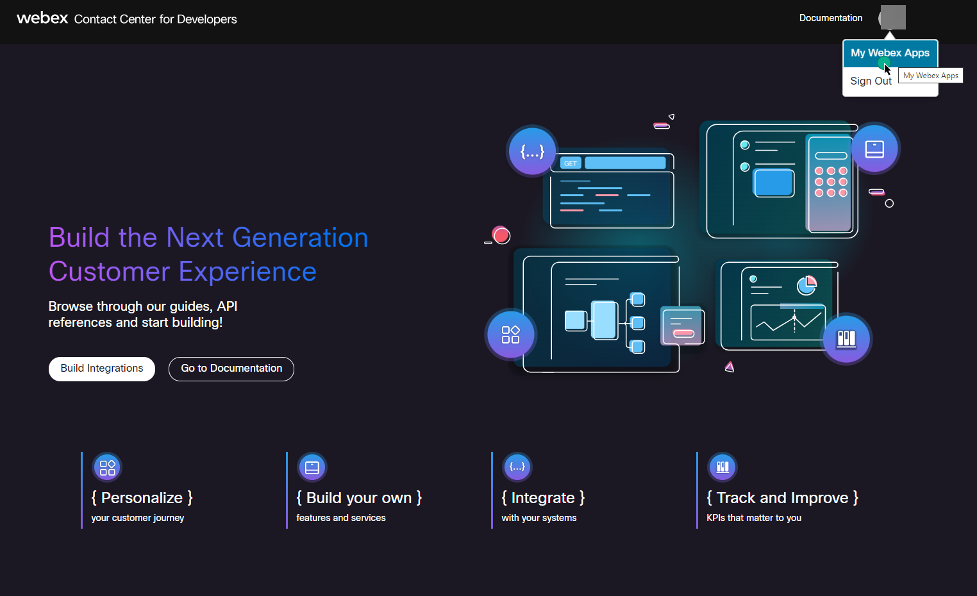
Task: Choose Sign Out from the account menu
Action: click(x=870, y=80)
